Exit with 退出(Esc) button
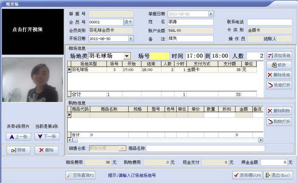The width and height of the screenshot is (298, 183). [x=278, y=175]
